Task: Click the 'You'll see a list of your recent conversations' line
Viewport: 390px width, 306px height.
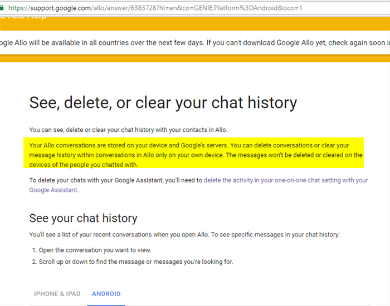Action: click(x=184, y=235)
